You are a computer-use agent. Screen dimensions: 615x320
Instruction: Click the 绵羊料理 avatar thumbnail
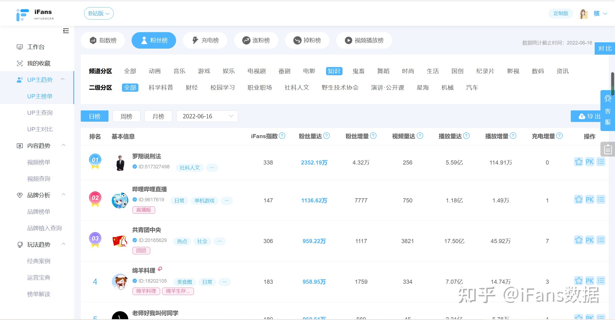click(x=120, y=282)
